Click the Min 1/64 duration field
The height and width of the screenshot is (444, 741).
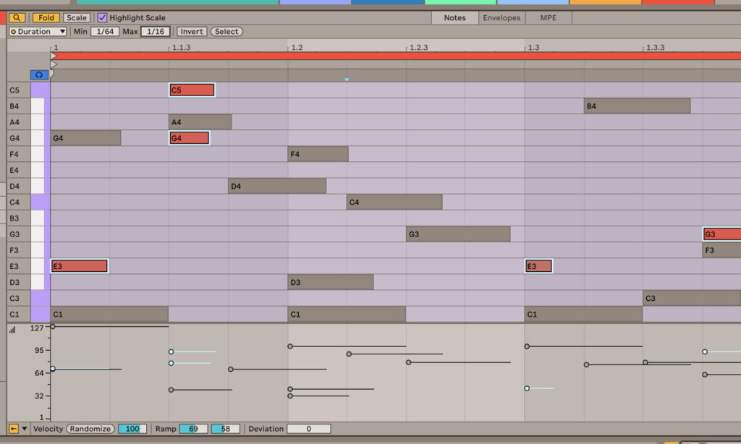tap(105, 32)
